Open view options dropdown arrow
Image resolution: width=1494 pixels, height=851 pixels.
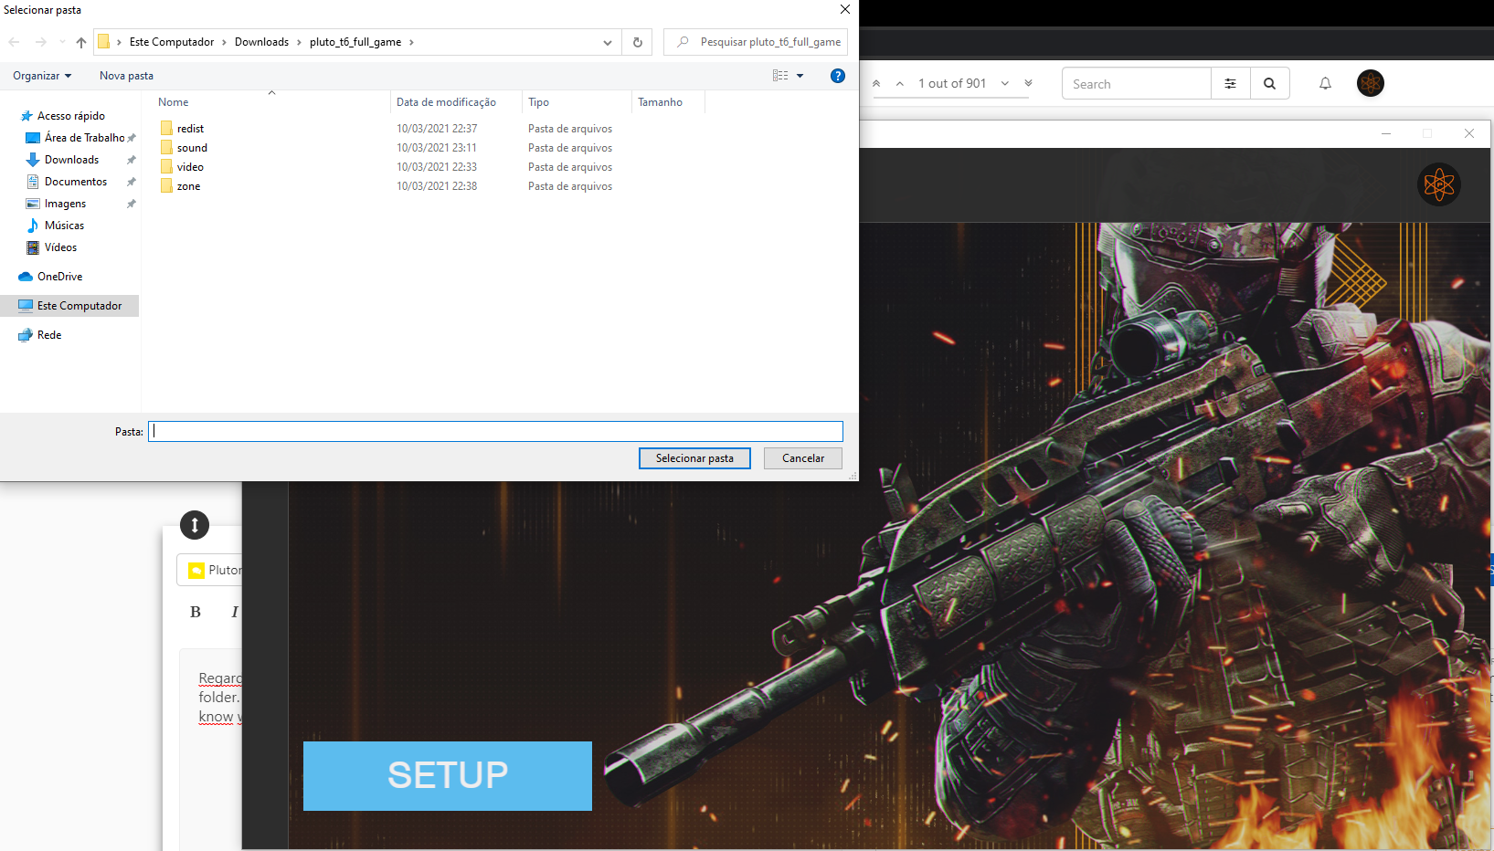tap(800, 76)
